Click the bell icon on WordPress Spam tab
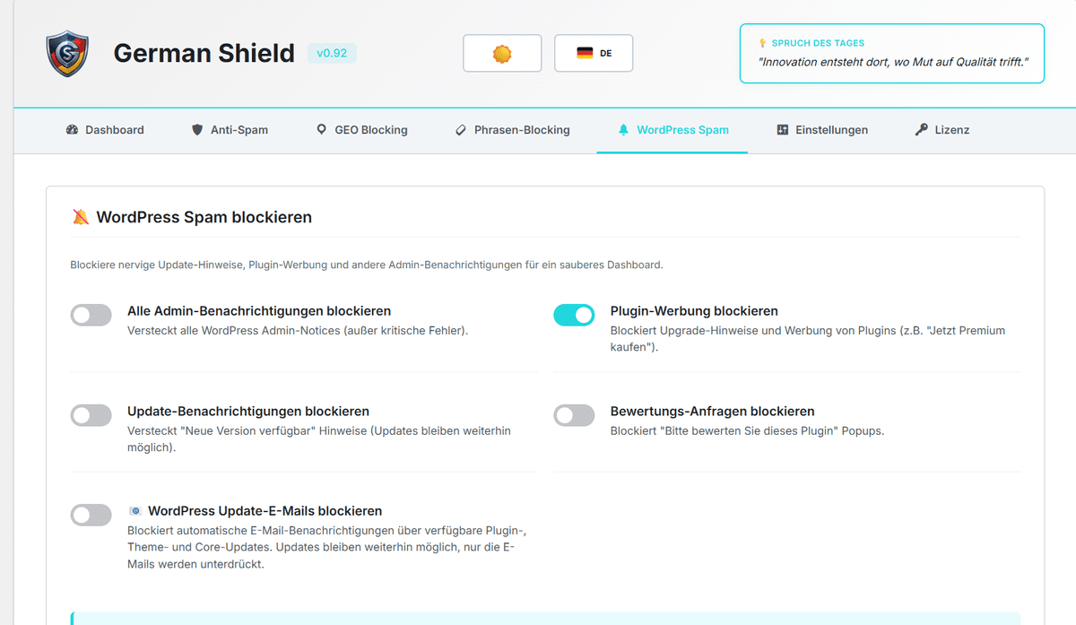Viewport: 1076px width, 625px height. point(623,129)
